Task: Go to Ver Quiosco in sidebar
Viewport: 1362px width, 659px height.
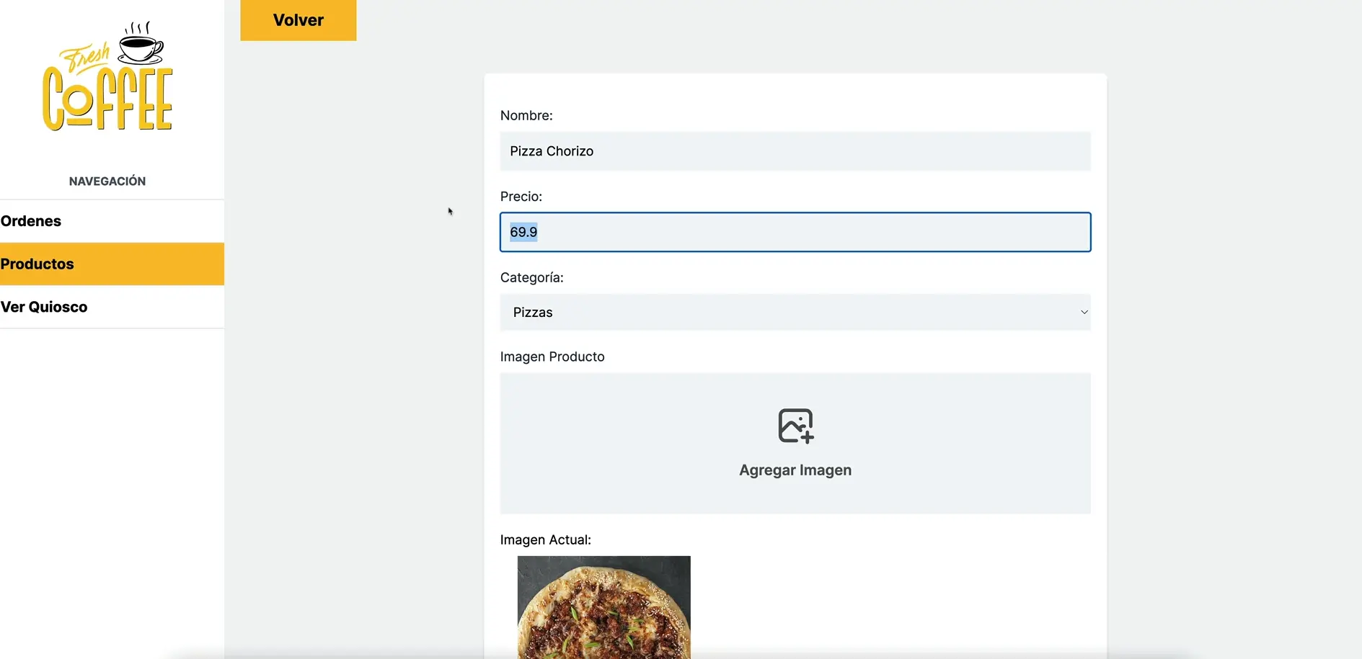Action: [44, 307]
